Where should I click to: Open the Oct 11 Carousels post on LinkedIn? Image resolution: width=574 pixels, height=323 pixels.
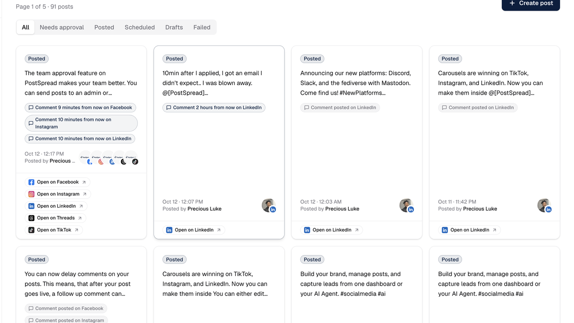click(469, 230)
